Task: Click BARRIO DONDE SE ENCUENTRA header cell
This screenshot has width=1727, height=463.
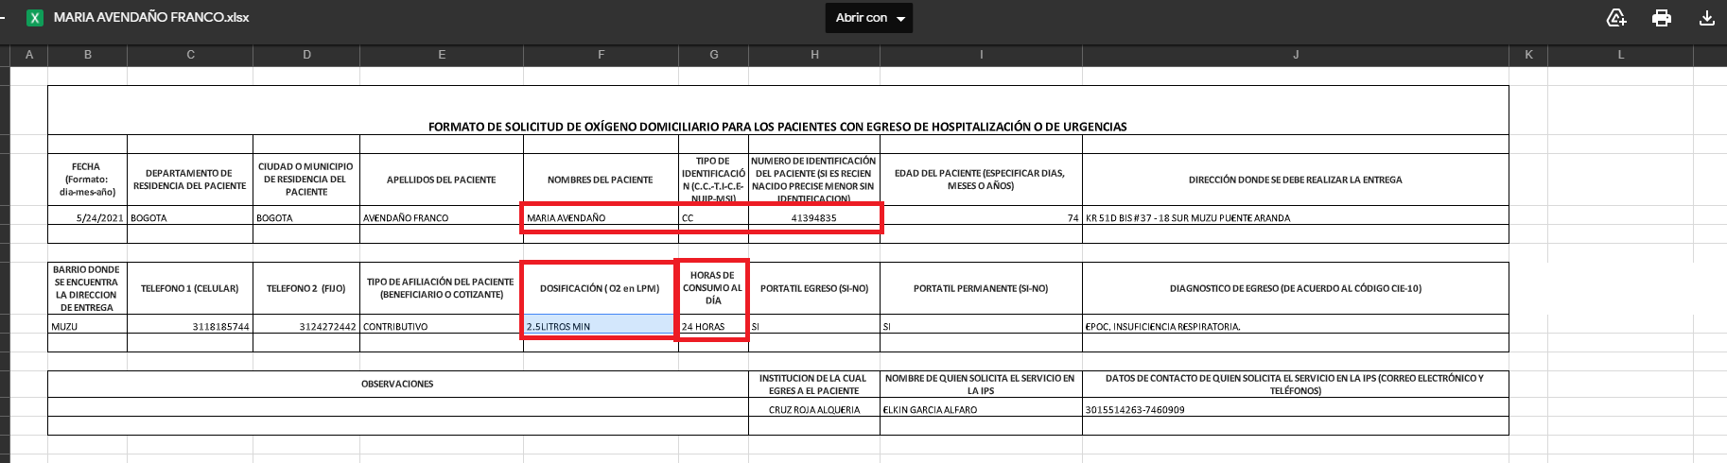Action: coord(88,288)
